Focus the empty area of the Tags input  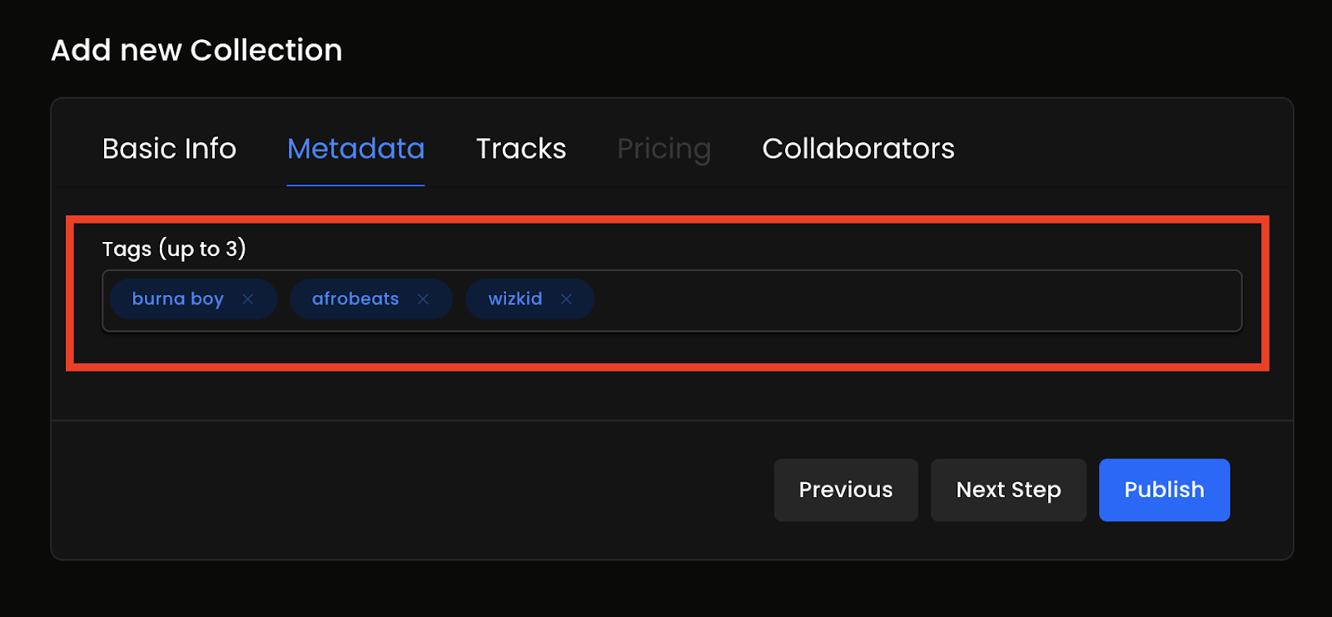(916, 300)
